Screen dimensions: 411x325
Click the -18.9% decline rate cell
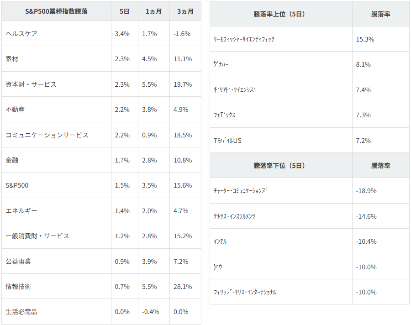366,191
